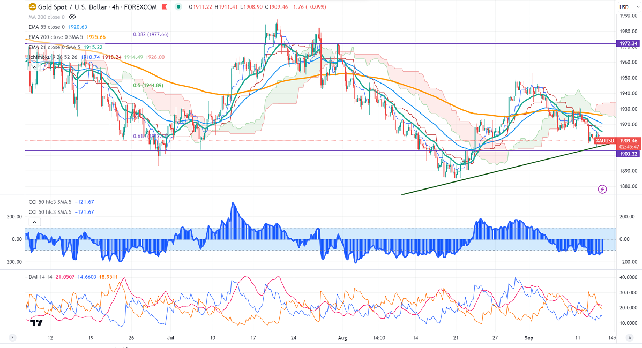This screenshot has height=348, width=642.
Task: Click the 1903.32 horizontal line price label
Action: pyautogui.click(x=628, y=154)
